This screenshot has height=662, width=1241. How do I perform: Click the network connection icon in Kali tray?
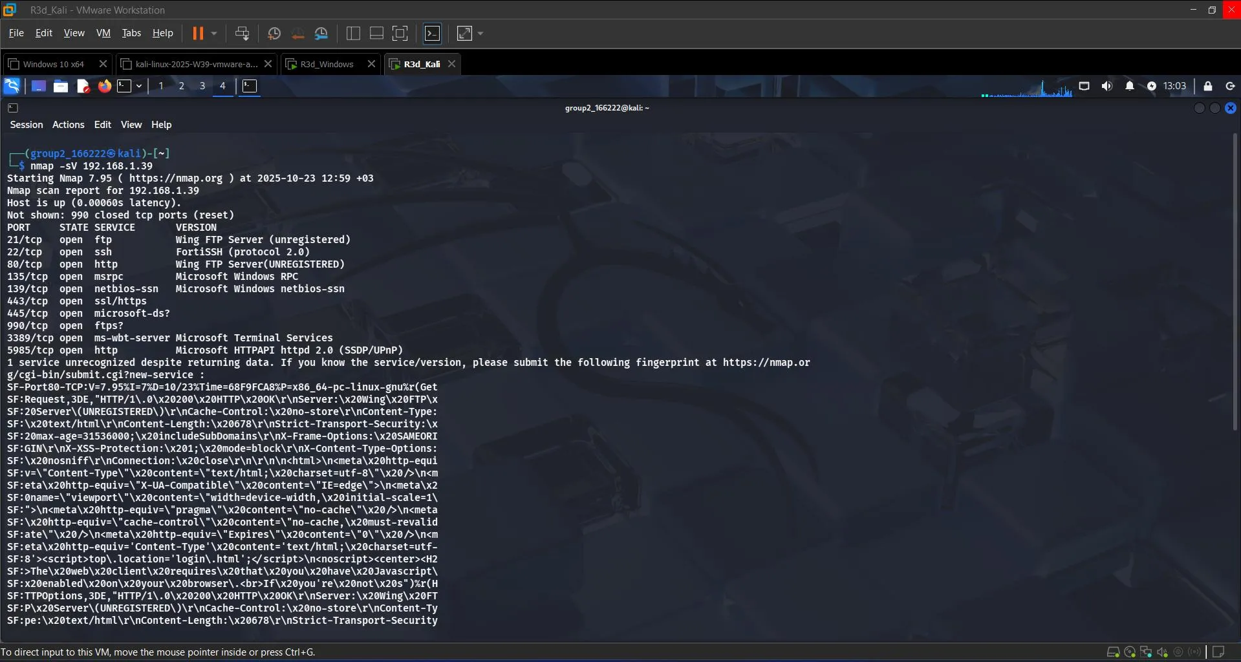(x=1085, y=86)
